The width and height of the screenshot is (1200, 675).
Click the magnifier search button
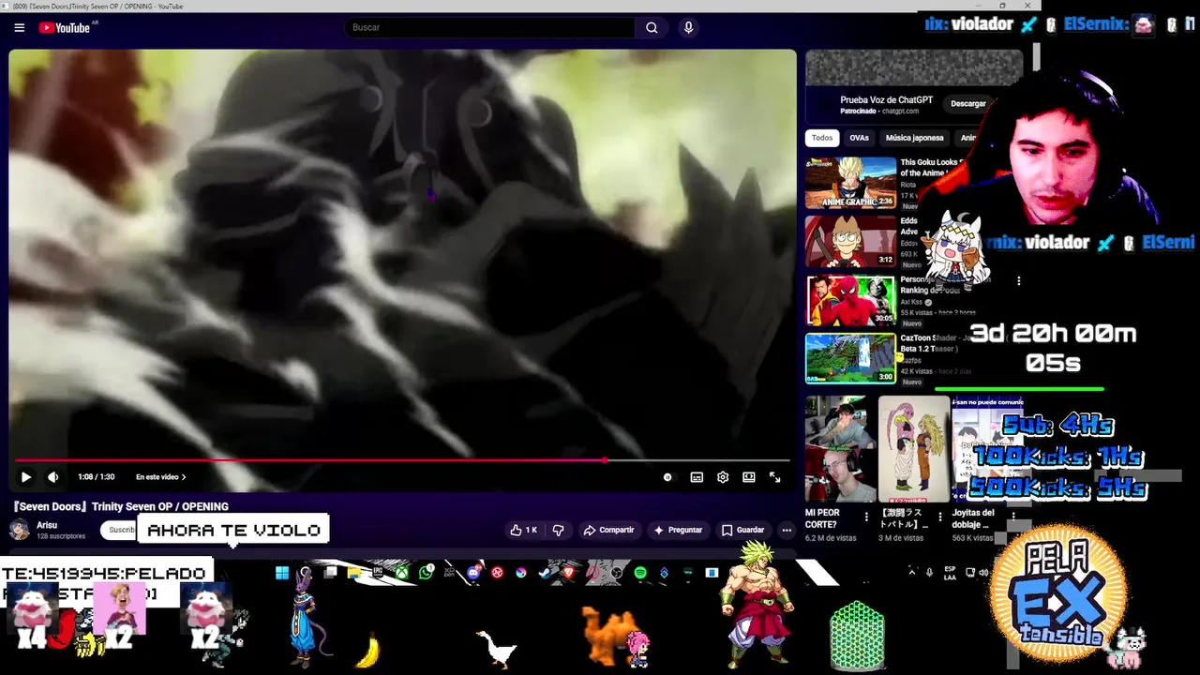point(652,28)
